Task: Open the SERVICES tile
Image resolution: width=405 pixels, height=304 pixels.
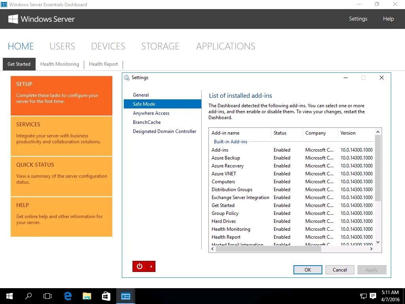Action: point(61,136)
